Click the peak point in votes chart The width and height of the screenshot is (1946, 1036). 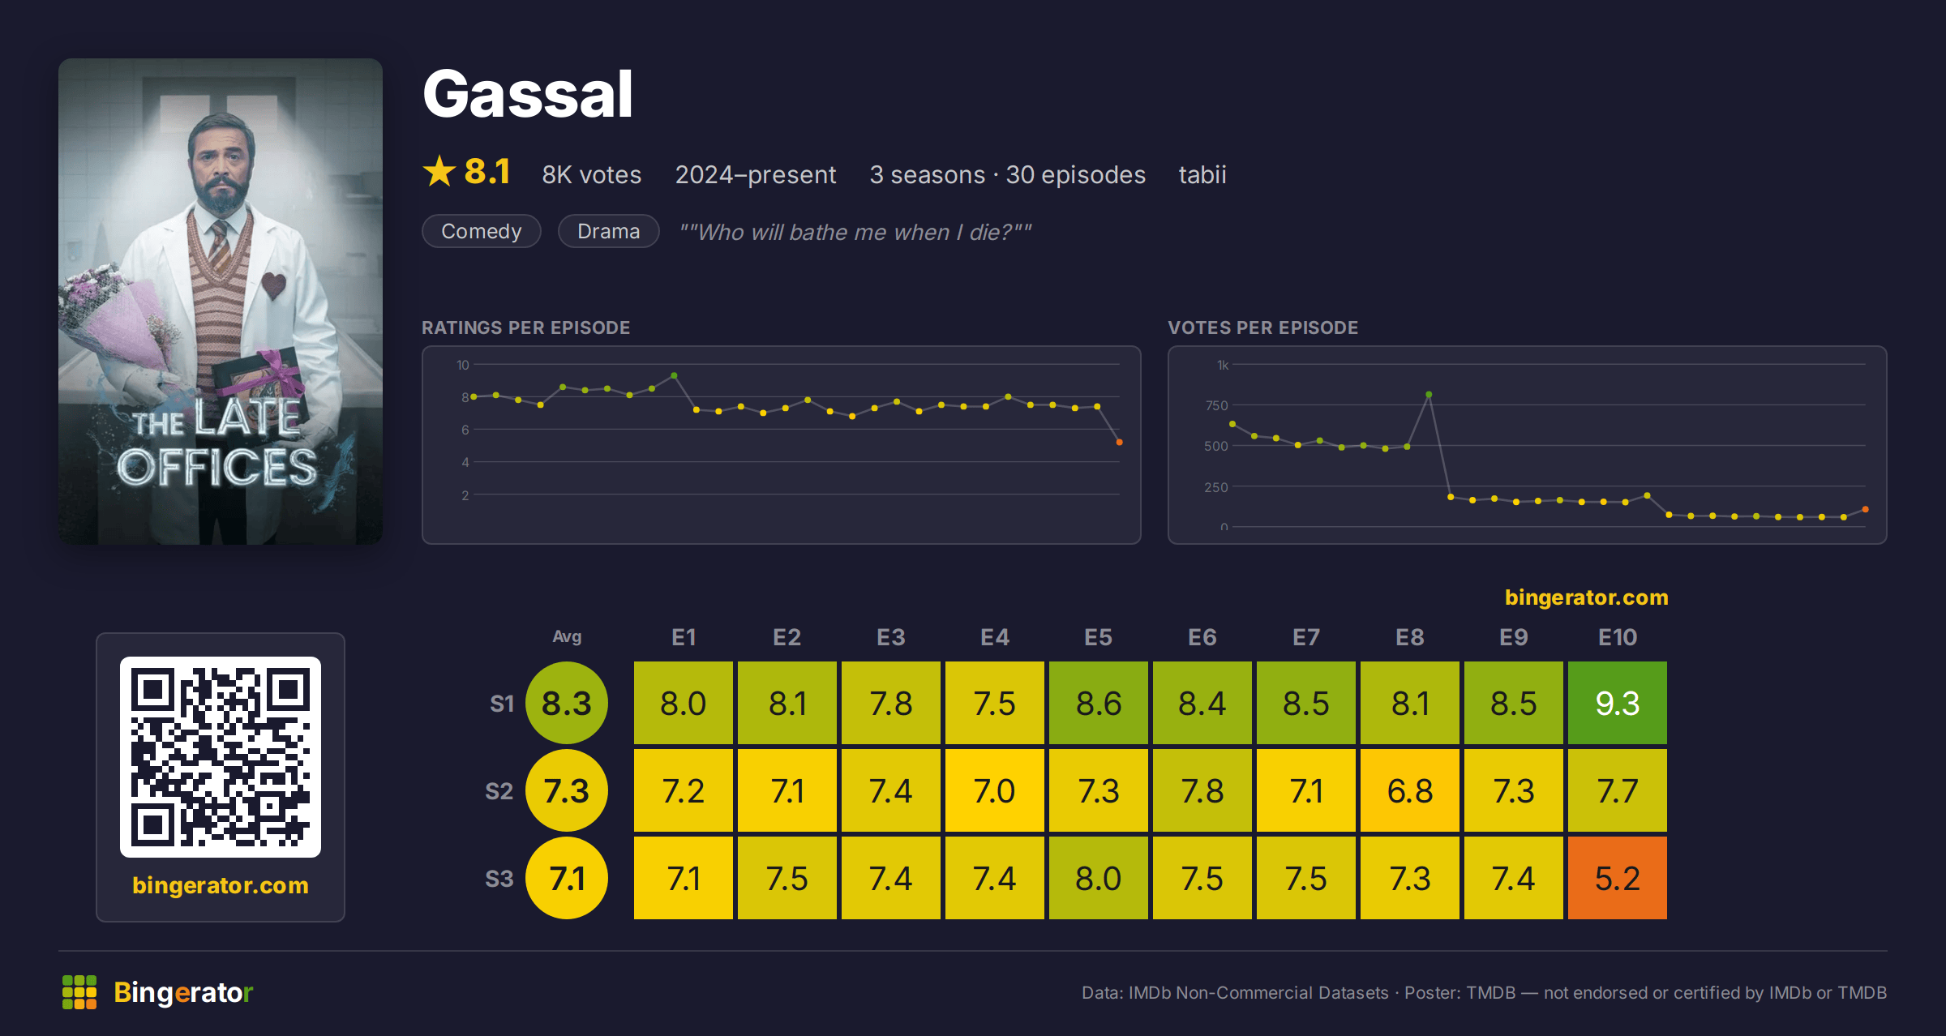tap(1429, 395)
